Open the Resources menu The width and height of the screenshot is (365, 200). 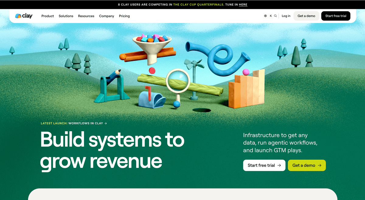pyautogui.click(x=86, y=16)
